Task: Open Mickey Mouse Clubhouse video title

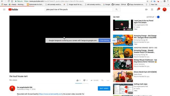Action: (145, 61)
